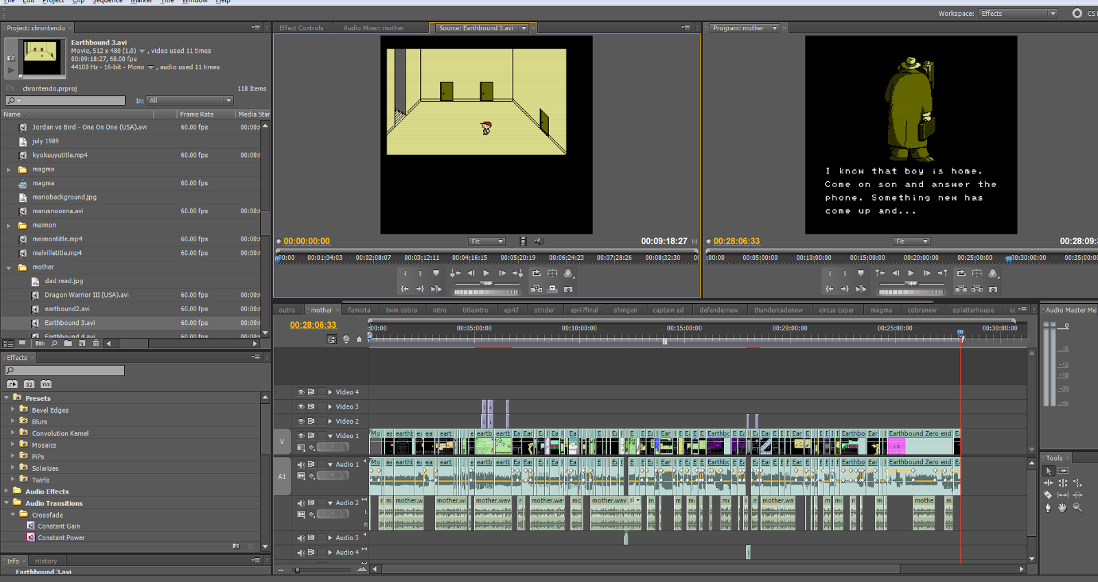1098x582 pixels.
Task: Expand the Audio 3 track
Action: pos(330,537)
